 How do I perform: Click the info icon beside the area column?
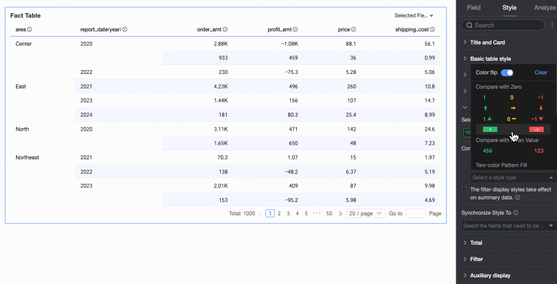click(x=29, y=30)
